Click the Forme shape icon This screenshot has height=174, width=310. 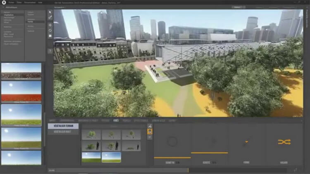246,142
